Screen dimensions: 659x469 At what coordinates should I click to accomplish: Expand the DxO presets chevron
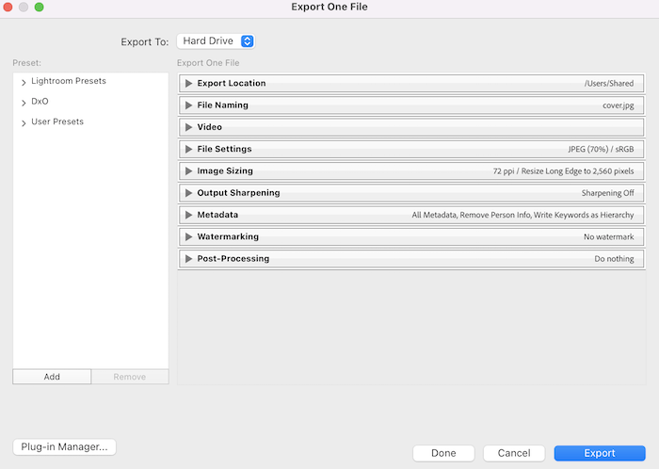(23, 103)
